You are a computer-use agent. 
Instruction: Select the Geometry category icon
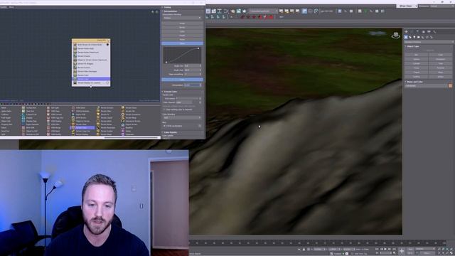pos(406,37)
